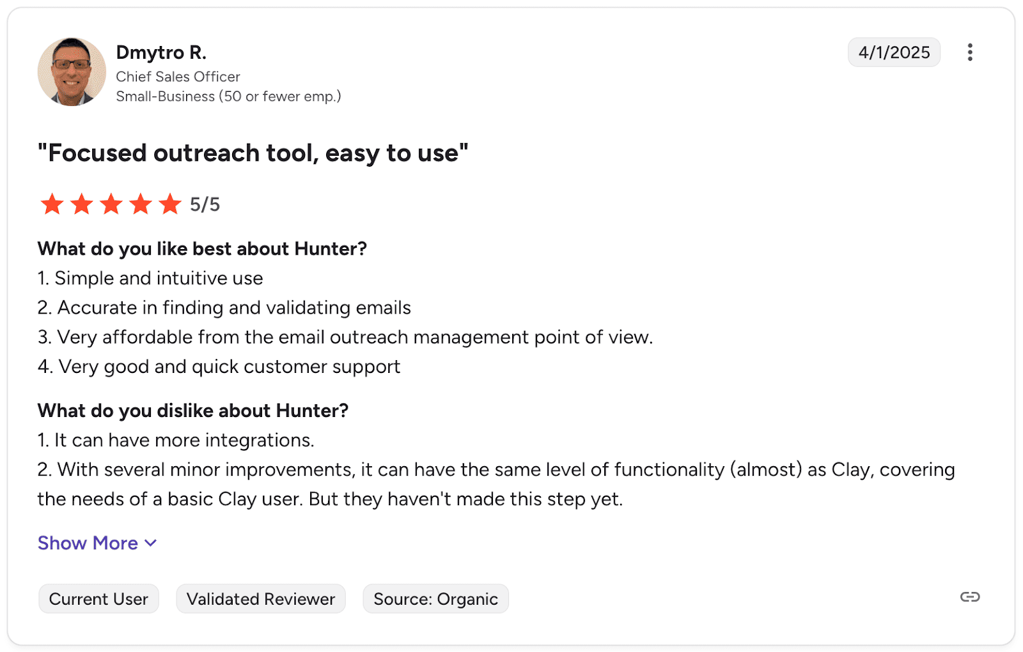Click the Chief Sales Officer job title

178,77
